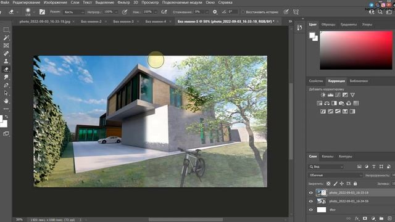Click the layer styles fx icon
Viewport: 395px width, 222px height.
click(357, 218)
